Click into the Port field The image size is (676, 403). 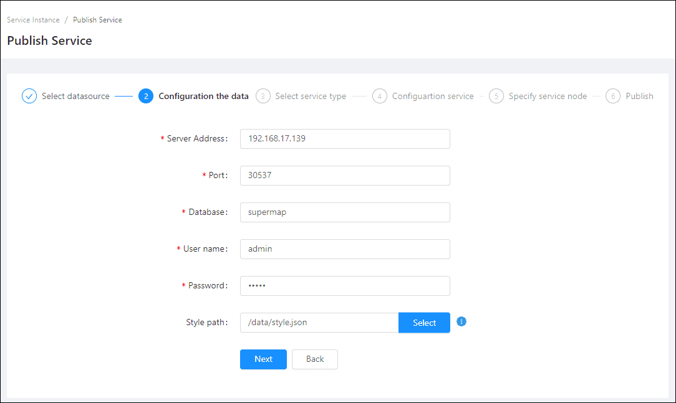click(x=345, y=176)
